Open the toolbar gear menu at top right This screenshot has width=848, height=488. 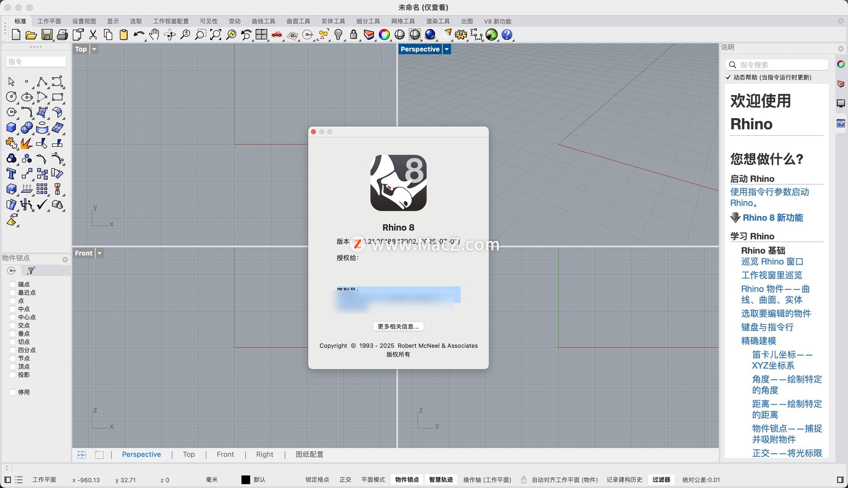[840, 21]
